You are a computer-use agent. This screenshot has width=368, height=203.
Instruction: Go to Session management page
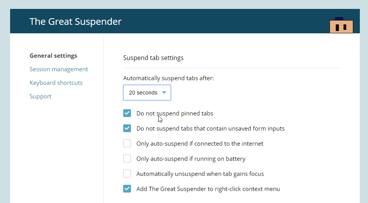pyautogui.click(x=59, y=69)
